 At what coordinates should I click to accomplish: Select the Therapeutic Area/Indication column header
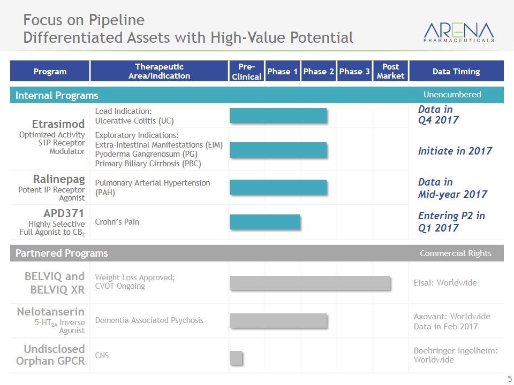point(159,71)
